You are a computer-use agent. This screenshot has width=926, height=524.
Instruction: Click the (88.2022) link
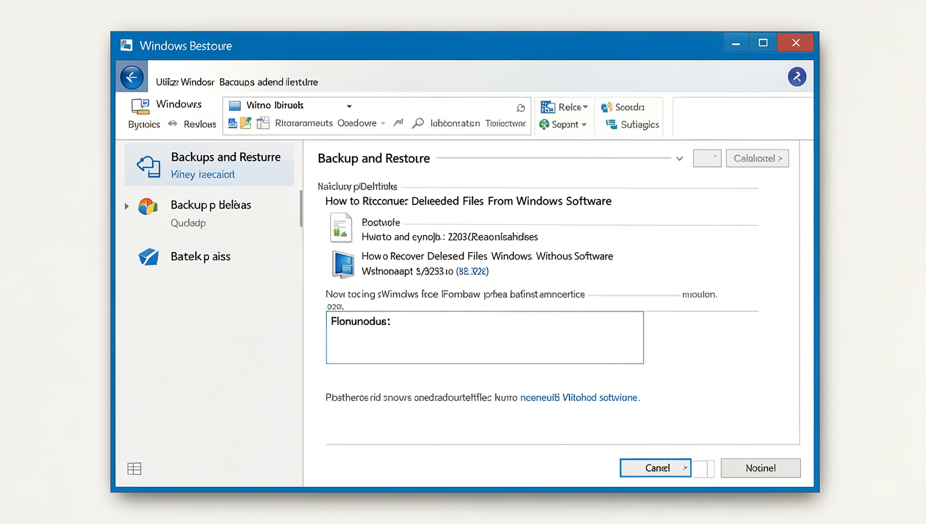[472, 271]
